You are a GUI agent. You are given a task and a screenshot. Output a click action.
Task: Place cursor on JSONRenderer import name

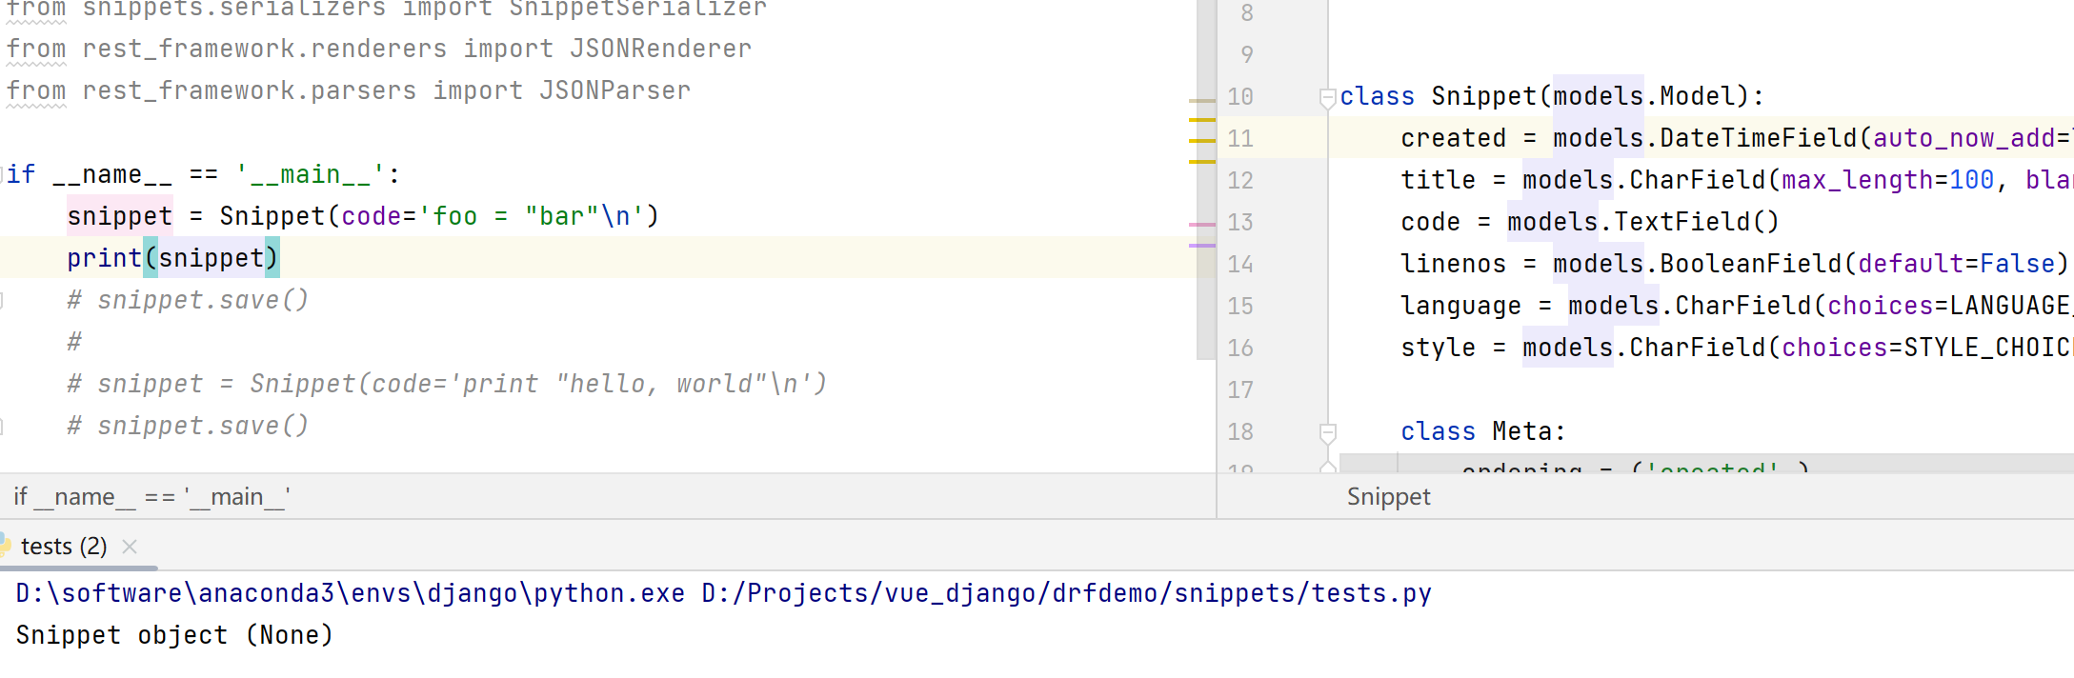[660, 49]
